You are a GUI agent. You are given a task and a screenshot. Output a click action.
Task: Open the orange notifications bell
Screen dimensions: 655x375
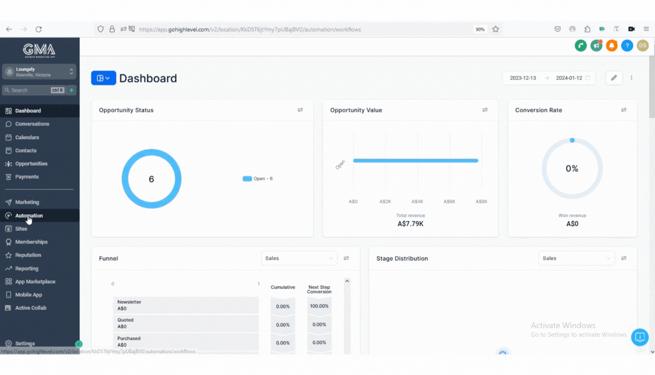tap(612, 46)
